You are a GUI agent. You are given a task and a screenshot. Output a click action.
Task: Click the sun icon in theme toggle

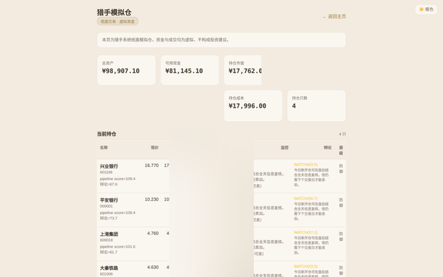(x=421, y=9)
